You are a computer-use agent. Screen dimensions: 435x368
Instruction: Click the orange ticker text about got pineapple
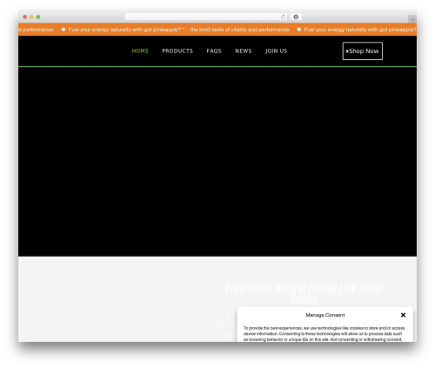pos(179,30)
